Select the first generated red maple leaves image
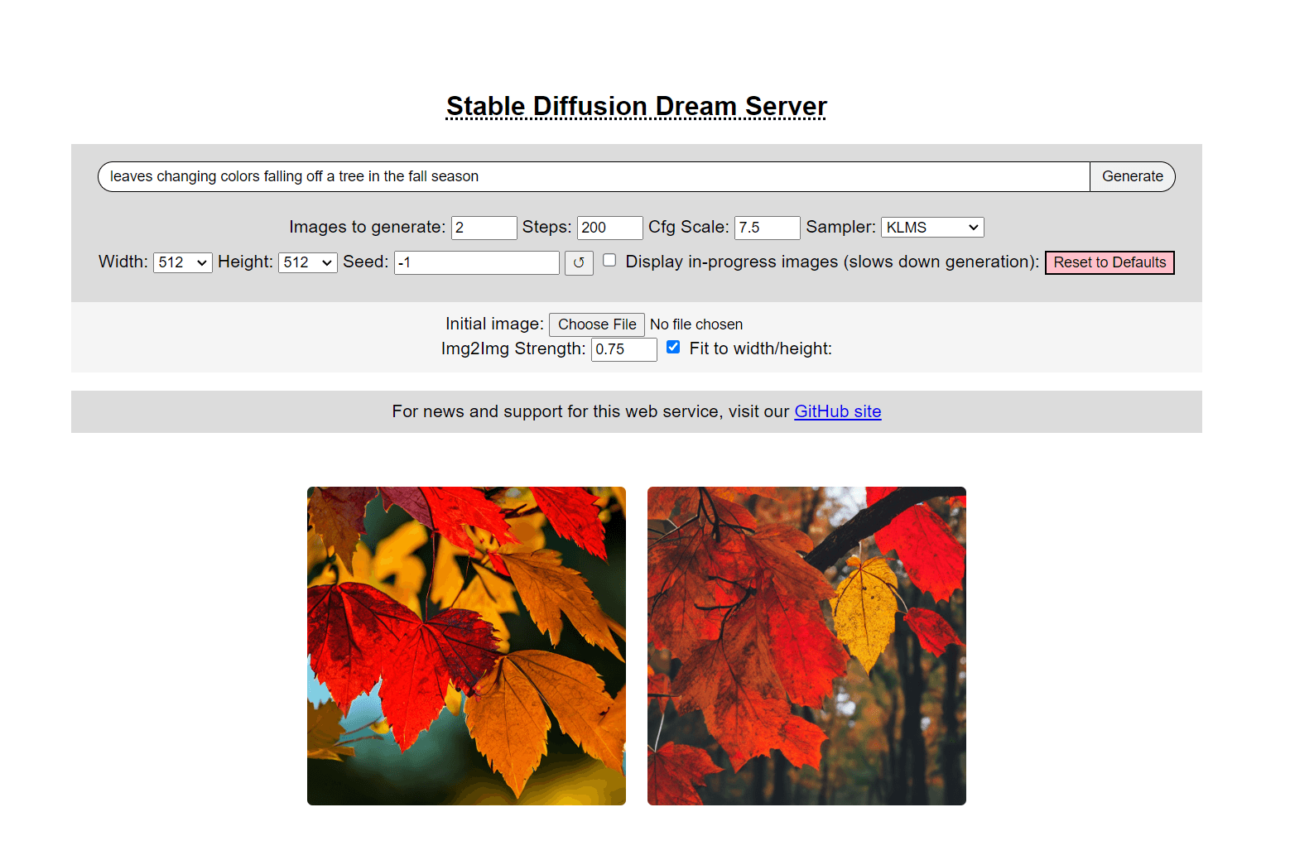The image size is (1290, 860). [466, 646]
